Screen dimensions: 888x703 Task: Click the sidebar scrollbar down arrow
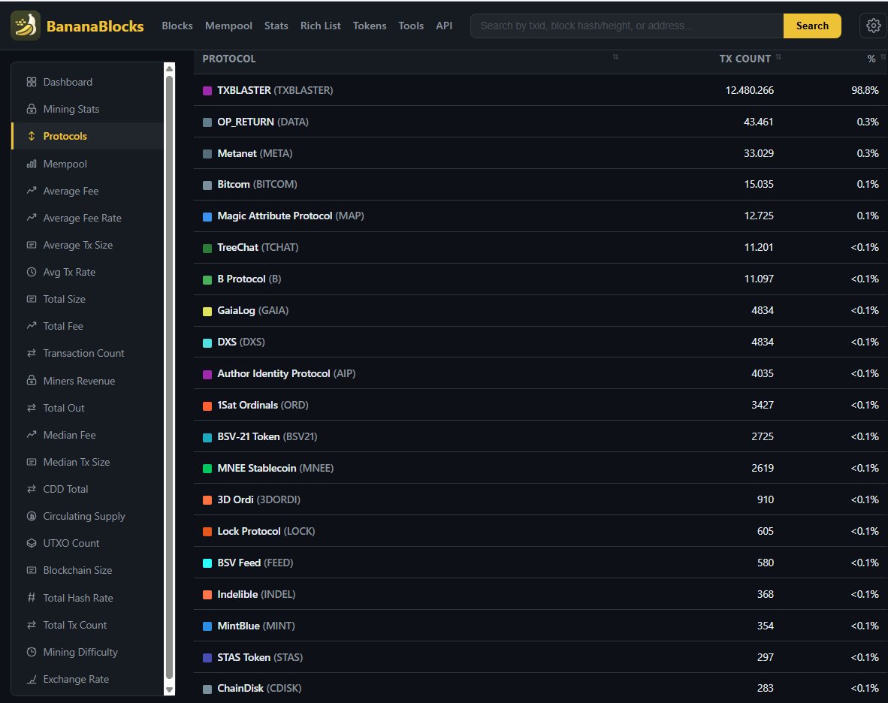(169, 689)
